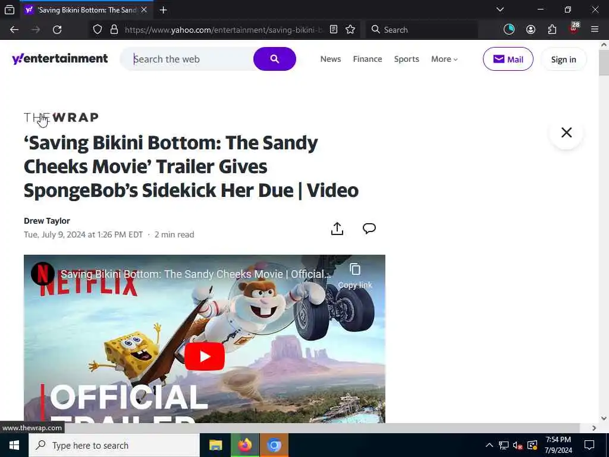Click the red extension icon with badge 28

(574, 29)
